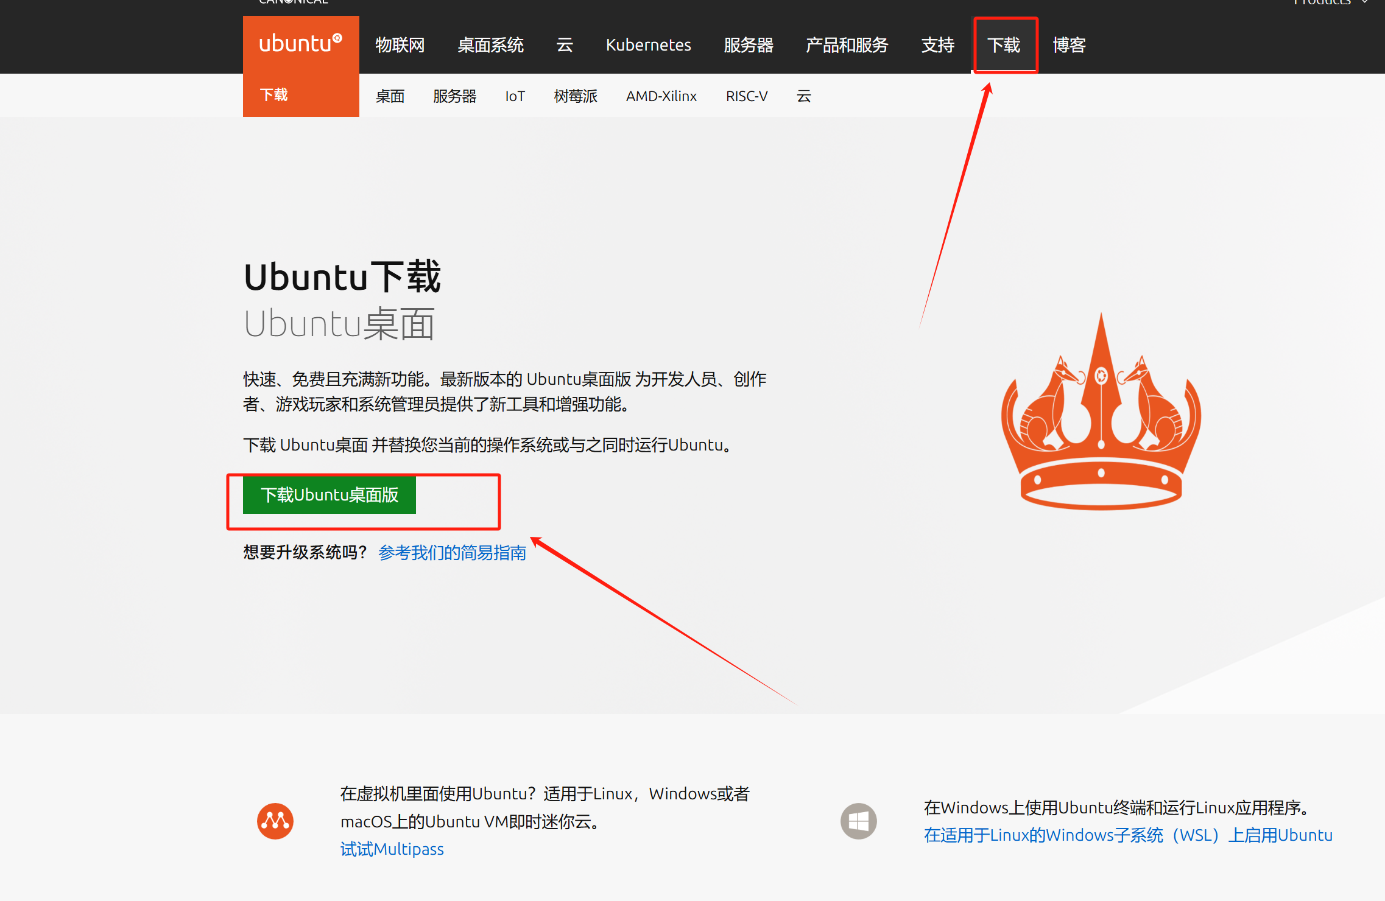1385x901 pixels.
Task: Switch to the 服务器 sub-navigation tab
Action: (455, 96)
